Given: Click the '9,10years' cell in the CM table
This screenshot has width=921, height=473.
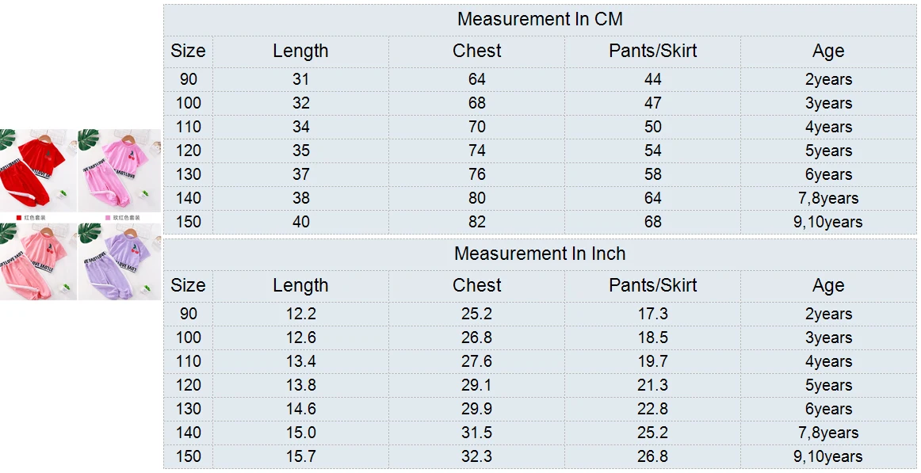Looking at the screenshot, I should [828, 222].
